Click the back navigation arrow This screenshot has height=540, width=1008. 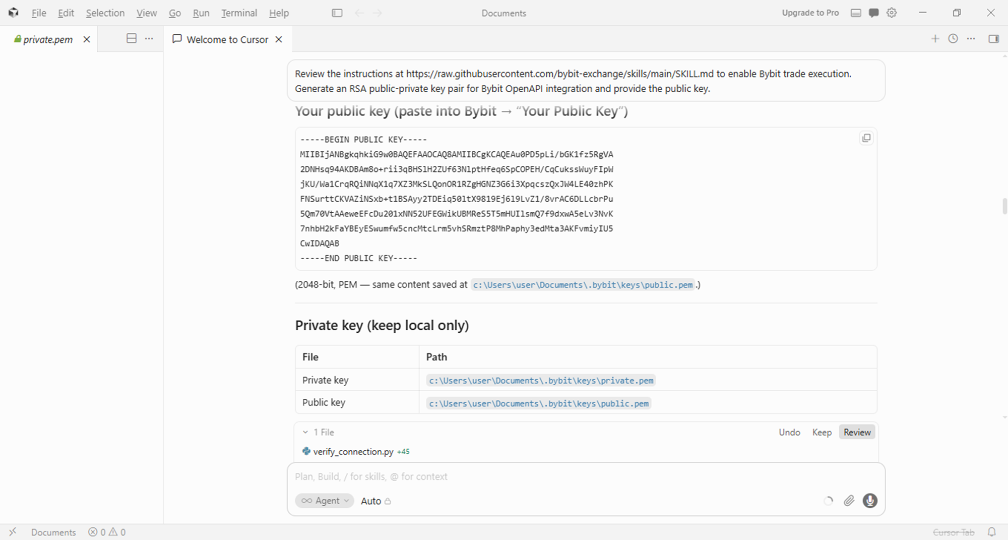coord(359,13)
